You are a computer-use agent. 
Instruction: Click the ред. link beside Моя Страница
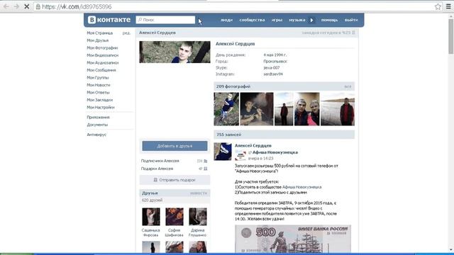pos(126,33)
